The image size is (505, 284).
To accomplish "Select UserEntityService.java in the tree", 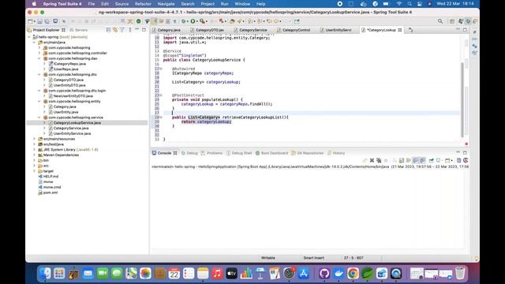I will [72, 133].
